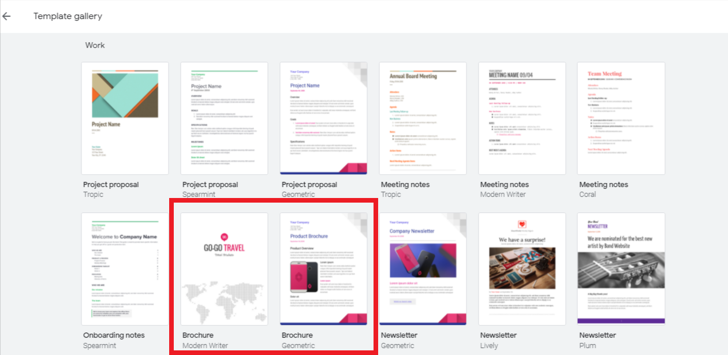Screen dimensions: 728x355
Task: Open the Project proposal Tropic template
Action: coord(125,118)
